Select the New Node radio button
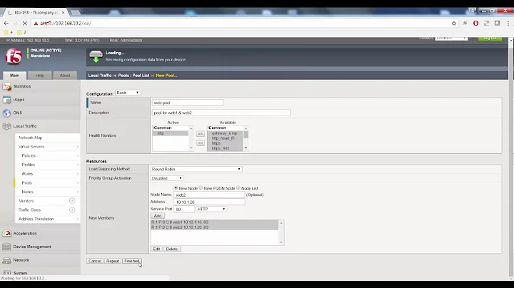This screenshot has width=514, height=288. point(176,188)
